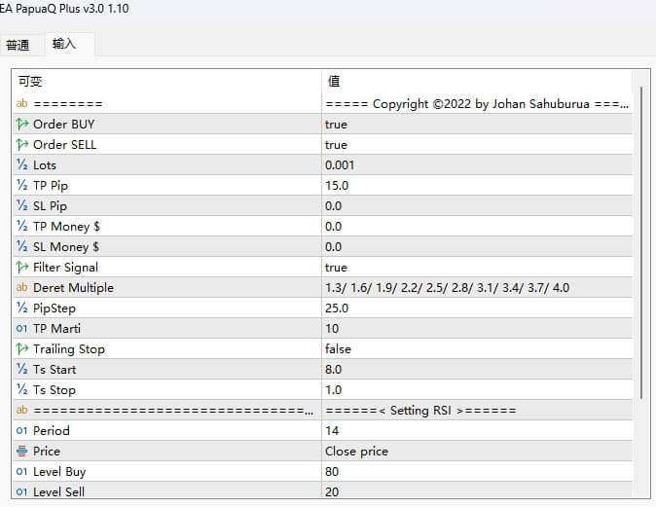Edit the Ts Stop value 1.0

tap(477, 389)
